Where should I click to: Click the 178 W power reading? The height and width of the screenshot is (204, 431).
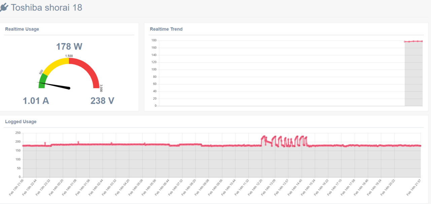click(69, 46)
